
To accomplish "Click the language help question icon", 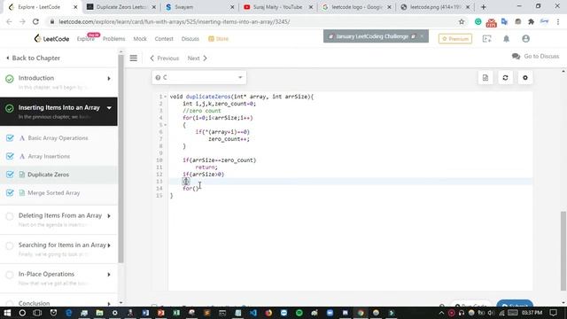I will tap(158, 77).
